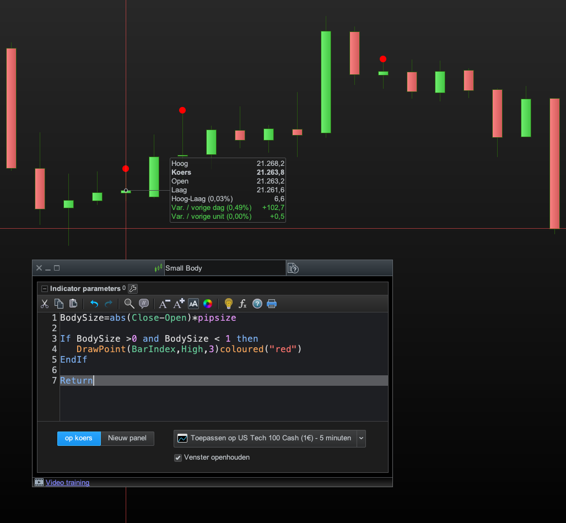566x523 pixels.
Task: Click the tallest green candle
Action: 326,82
